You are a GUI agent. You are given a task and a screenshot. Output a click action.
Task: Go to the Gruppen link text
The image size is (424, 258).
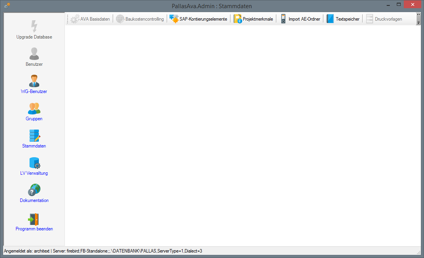[x=34, y=119]
